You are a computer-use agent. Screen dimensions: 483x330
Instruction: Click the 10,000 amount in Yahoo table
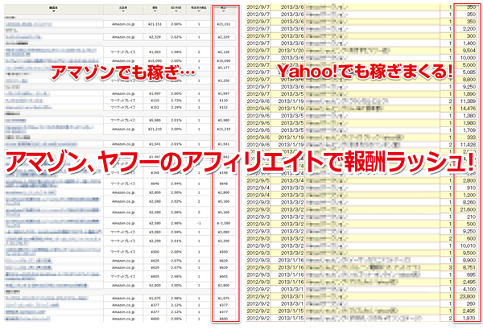[x=466, y=58]
